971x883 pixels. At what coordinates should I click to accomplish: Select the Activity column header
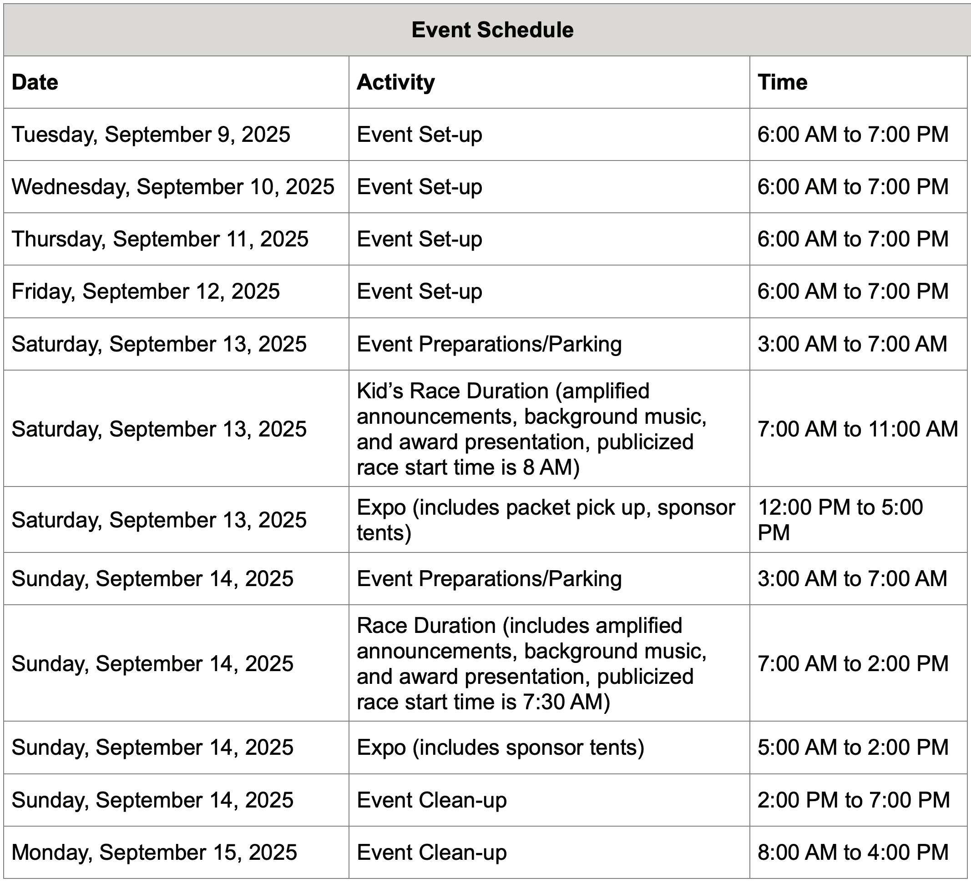pyautogui.click(x=395, y=82)
